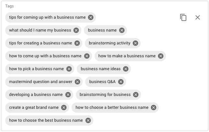Remove the 'mastermind question and answer' tag
The image size is (209, 132).
click(77, 82)
